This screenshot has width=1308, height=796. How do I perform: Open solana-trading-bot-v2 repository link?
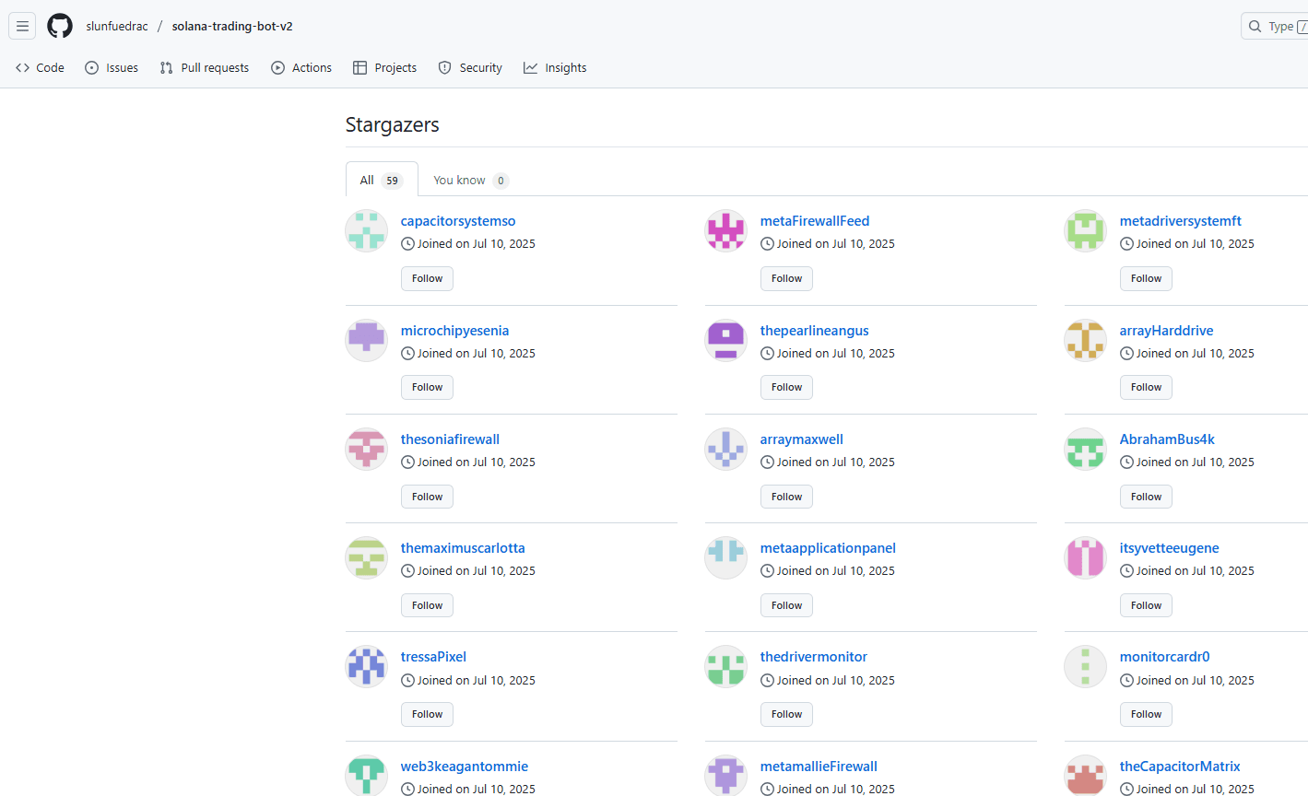point(232,26)
